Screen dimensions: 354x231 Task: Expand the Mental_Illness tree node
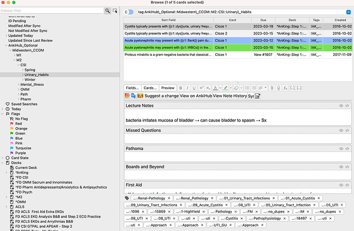pyautogui.click(x=18, y=85)
